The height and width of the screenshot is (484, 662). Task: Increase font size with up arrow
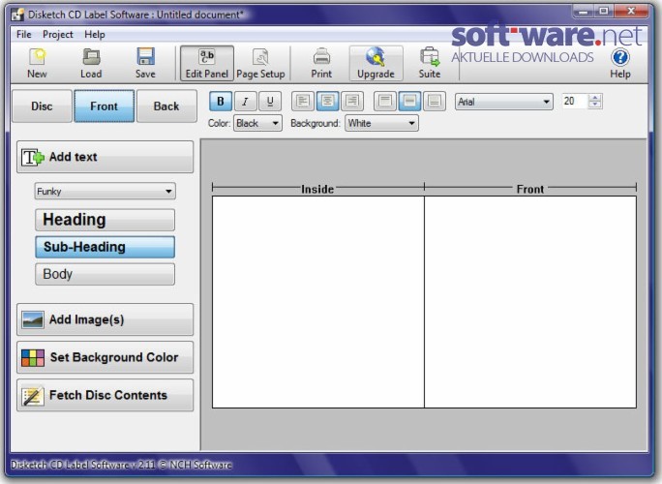595,98
